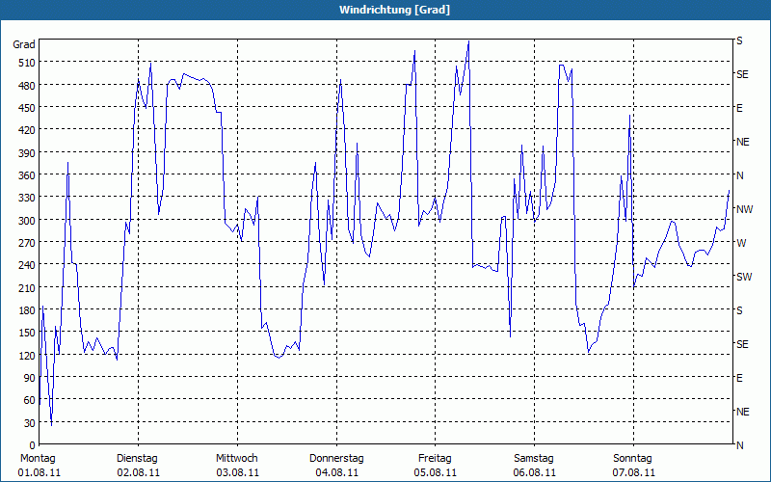Viewport: 771px width, 482px height.
Task: Click the date 02.08.11
Action: pyautogui.click(x=138, y=473)
